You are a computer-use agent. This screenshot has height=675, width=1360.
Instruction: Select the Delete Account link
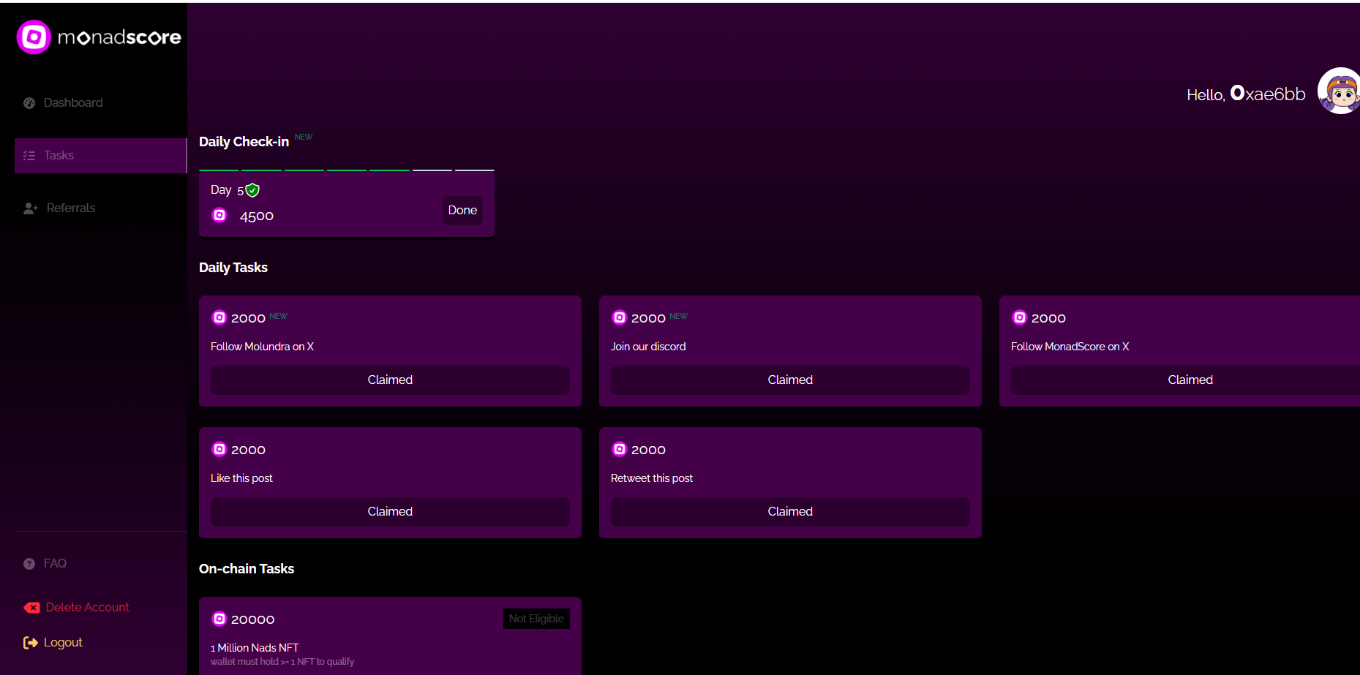[x=87, y=608]
